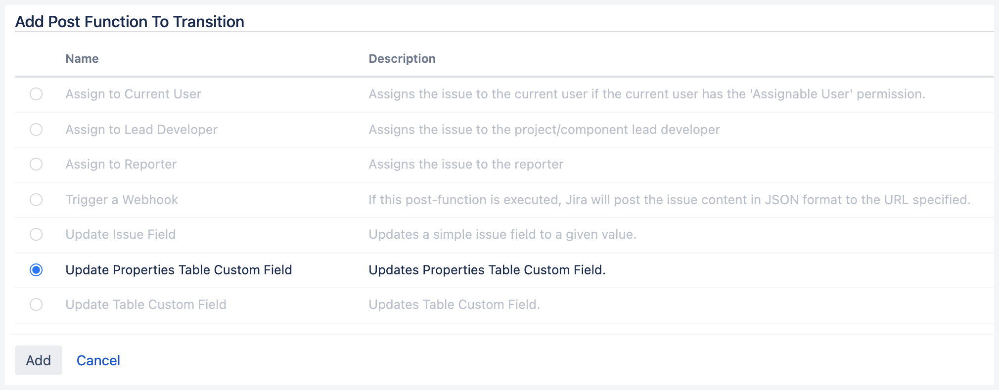999x390 pixels.
Task: Pick the Assign to Reporter post function
Action: click(36, 165)
